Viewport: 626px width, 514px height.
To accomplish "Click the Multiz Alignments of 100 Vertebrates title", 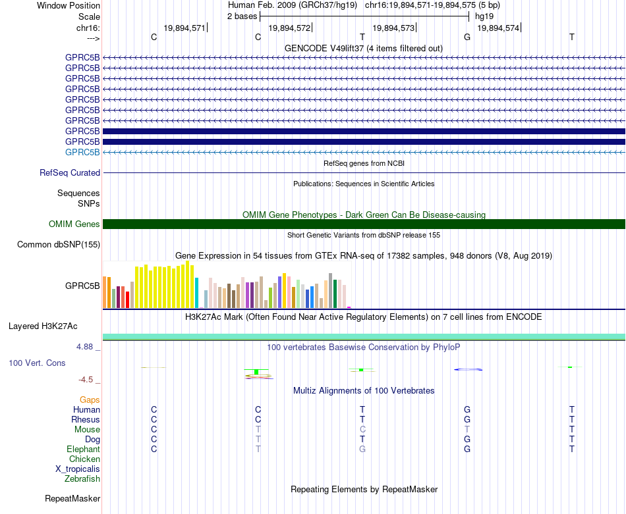I will pos(364,391).
